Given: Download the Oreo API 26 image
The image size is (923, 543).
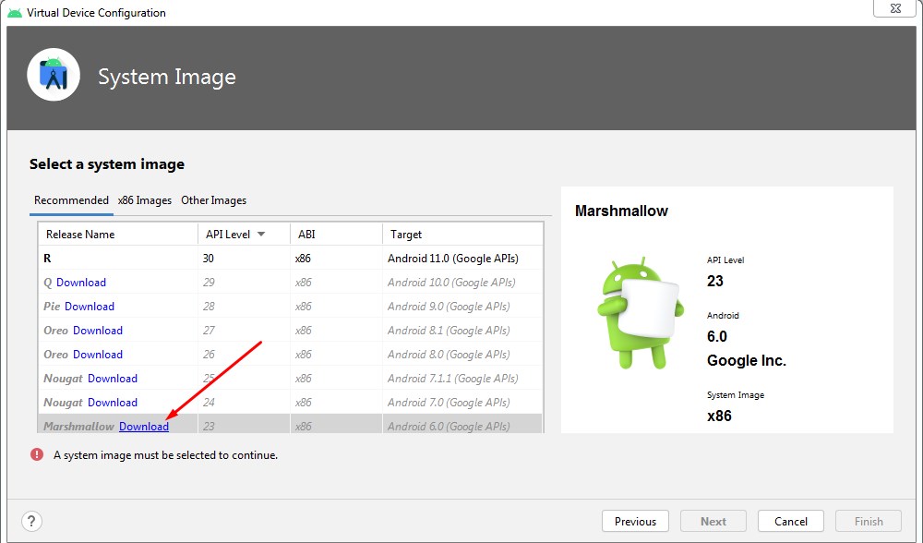Looking at the screenshot, I should pos(98,355).
